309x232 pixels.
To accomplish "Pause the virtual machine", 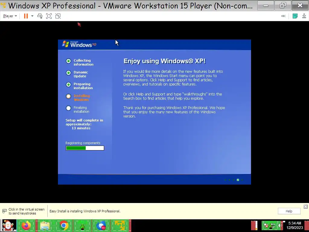I will [x=26, y=16].
